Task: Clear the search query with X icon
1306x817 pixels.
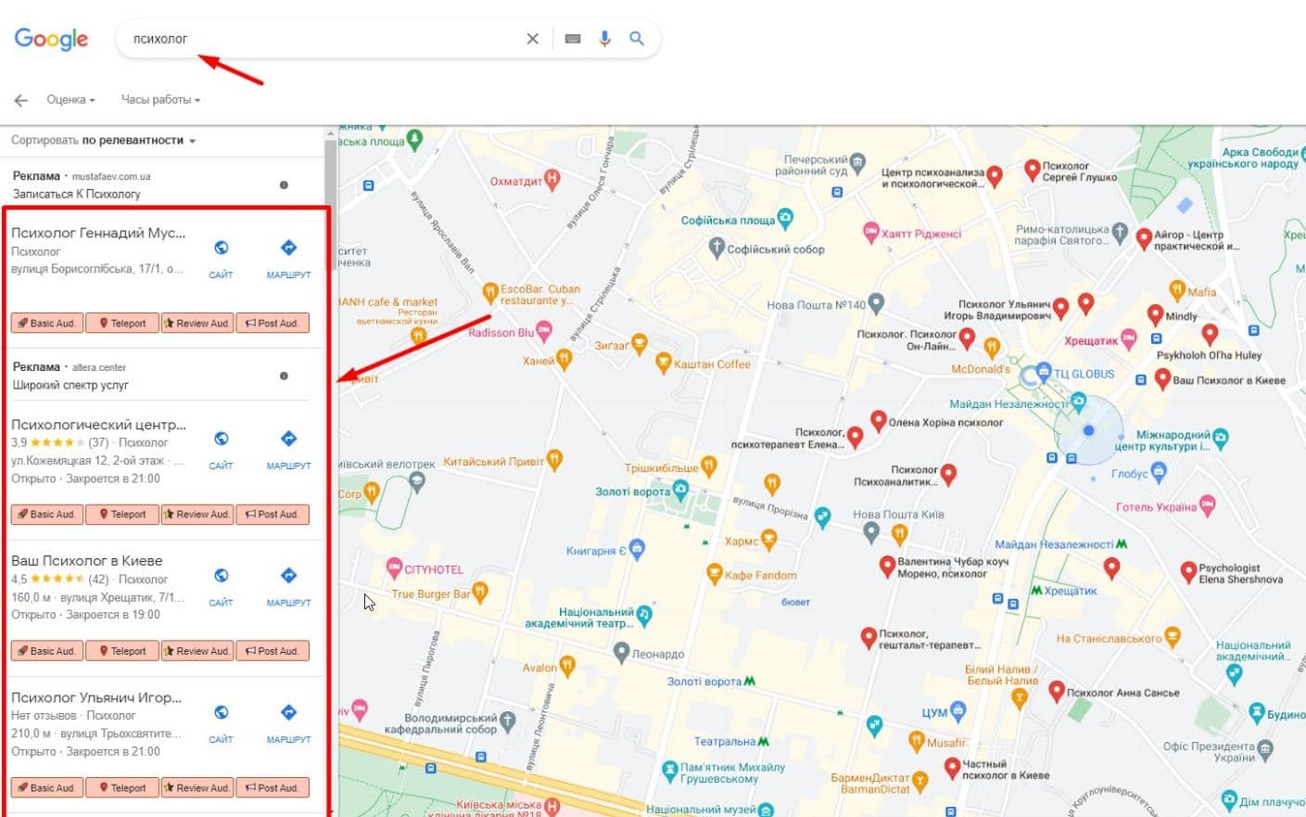Action: [532, 39]
